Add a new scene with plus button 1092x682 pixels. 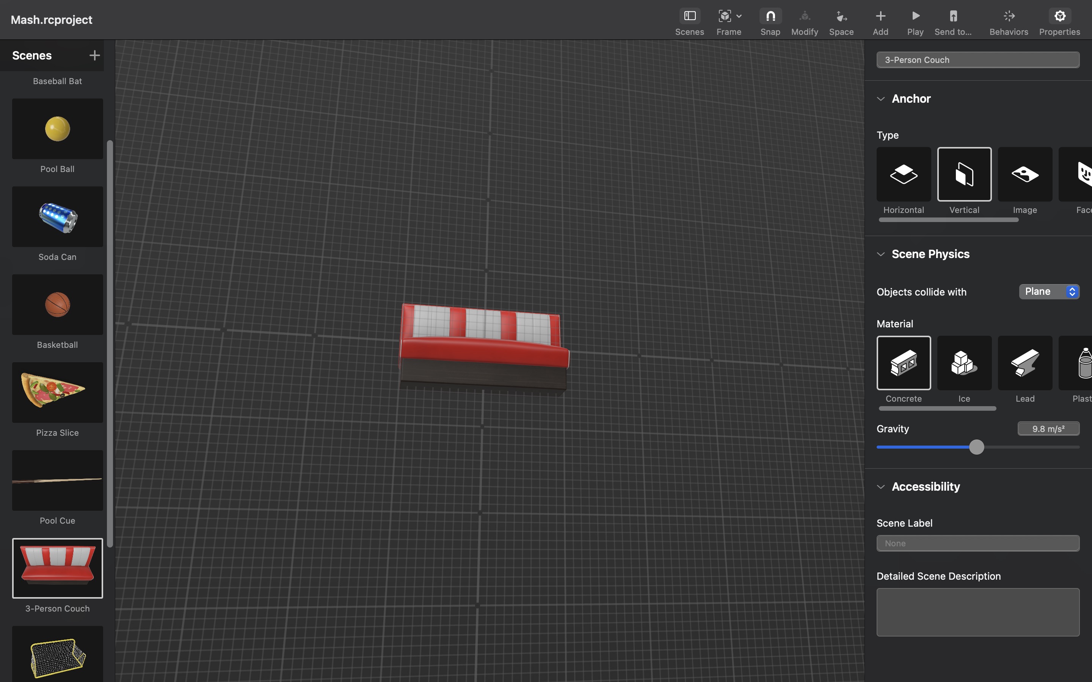(x=94, y=55)
